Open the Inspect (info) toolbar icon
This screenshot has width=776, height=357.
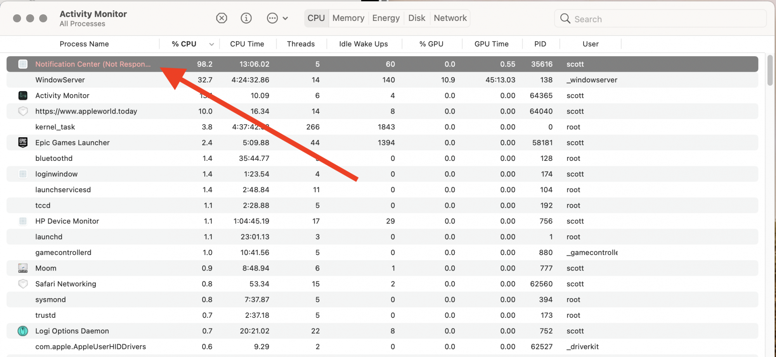tap(246, 18)
